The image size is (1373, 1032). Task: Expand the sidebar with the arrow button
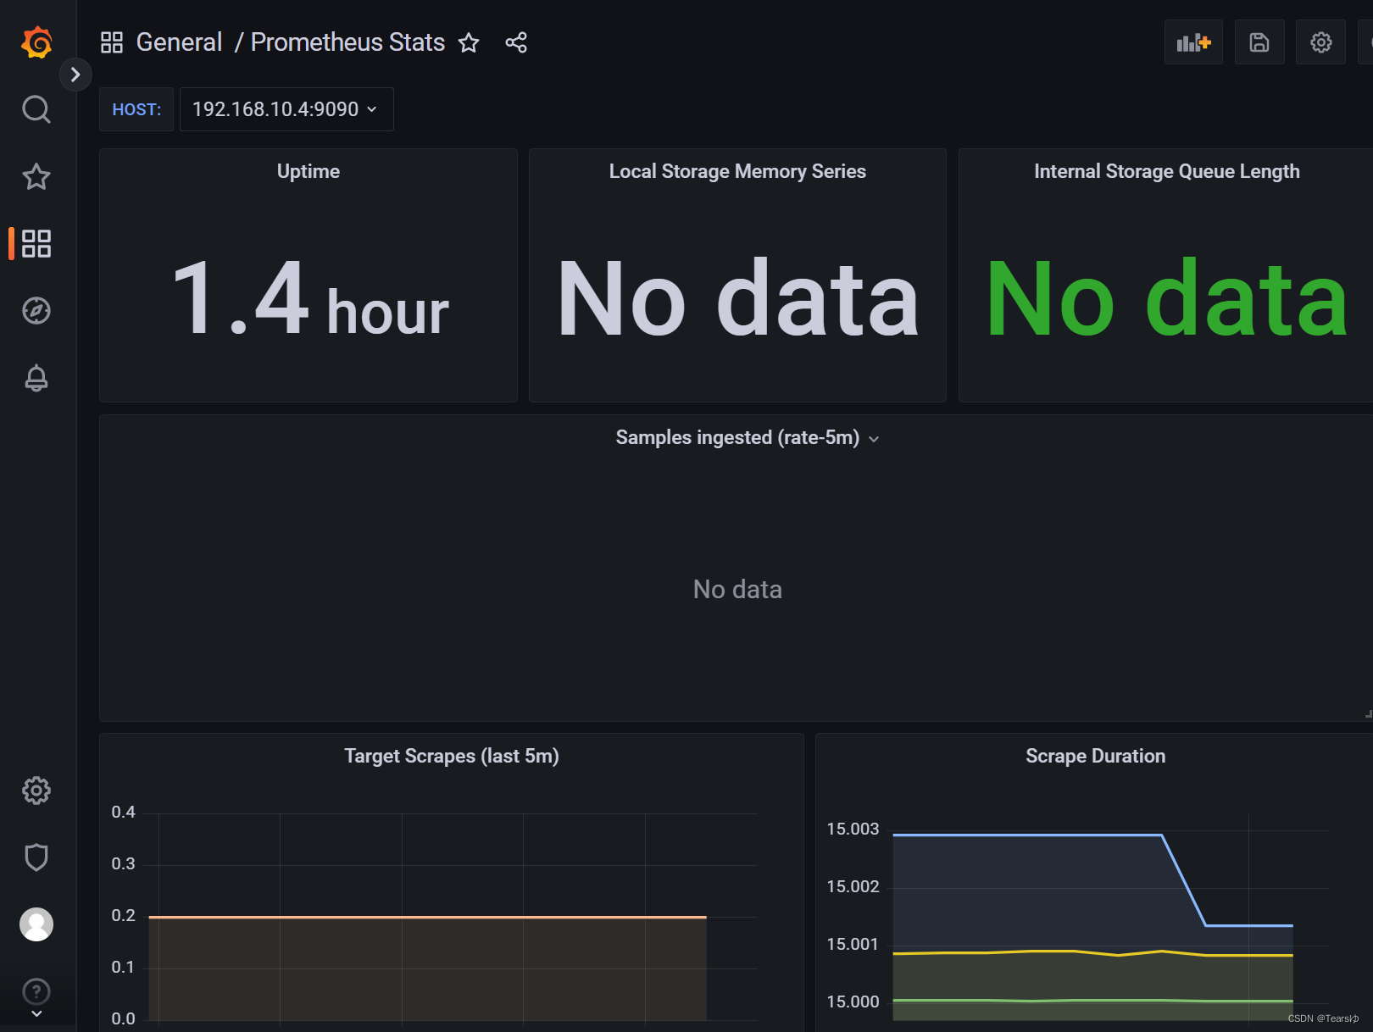(75, 75)
